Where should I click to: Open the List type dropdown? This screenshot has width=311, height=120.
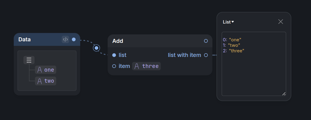(x=228, y=22)
